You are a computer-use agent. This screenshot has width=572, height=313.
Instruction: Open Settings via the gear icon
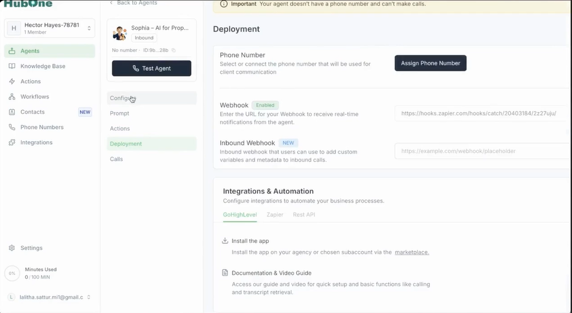click(12, 247)
